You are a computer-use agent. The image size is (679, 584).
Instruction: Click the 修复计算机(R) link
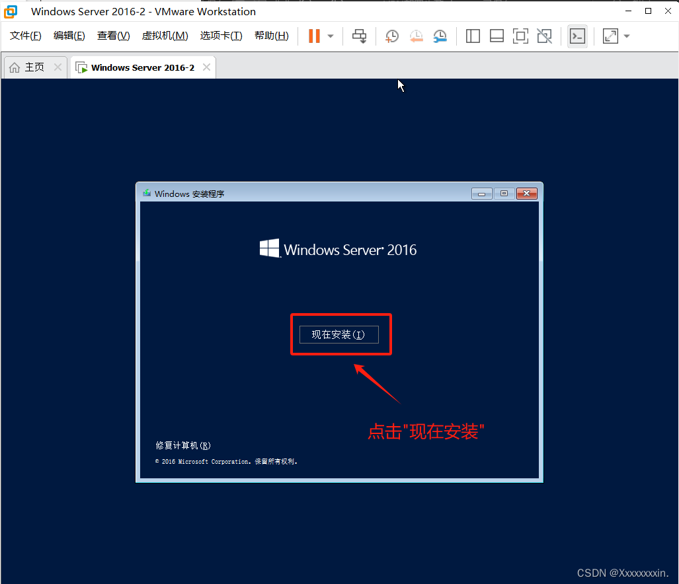(x=183, y=445)
